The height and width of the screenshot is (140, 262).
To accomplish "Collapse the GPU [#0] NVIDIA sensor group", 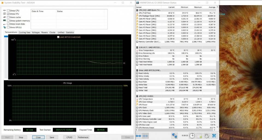I will (137, 96).
